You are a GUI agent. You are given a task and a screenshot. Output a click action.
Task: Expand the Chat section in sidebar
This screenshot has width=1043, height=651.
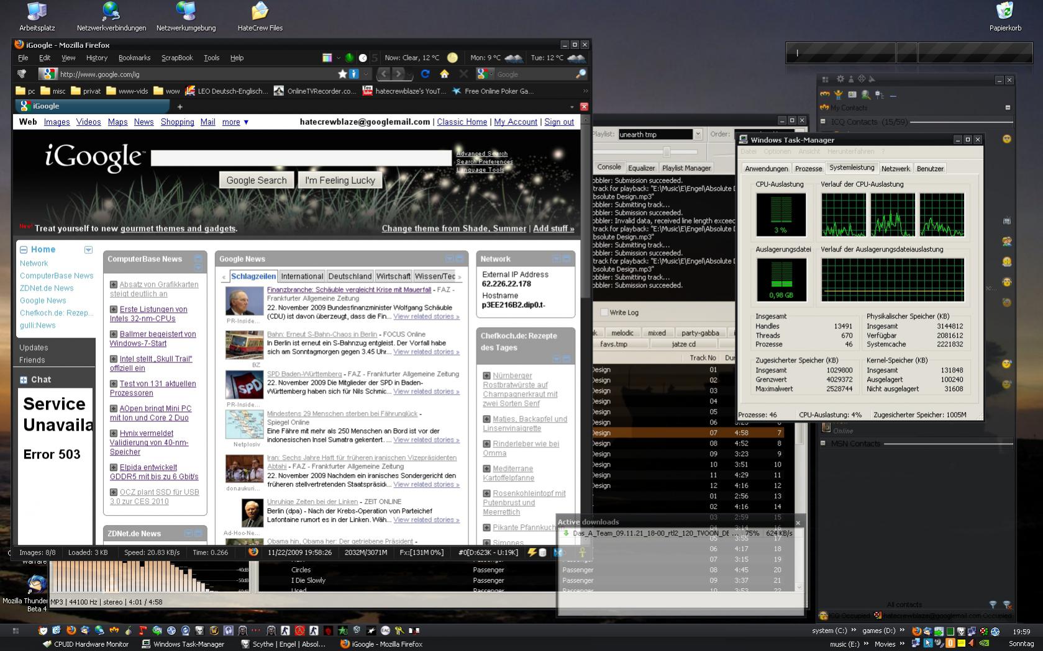click(24, 380)
